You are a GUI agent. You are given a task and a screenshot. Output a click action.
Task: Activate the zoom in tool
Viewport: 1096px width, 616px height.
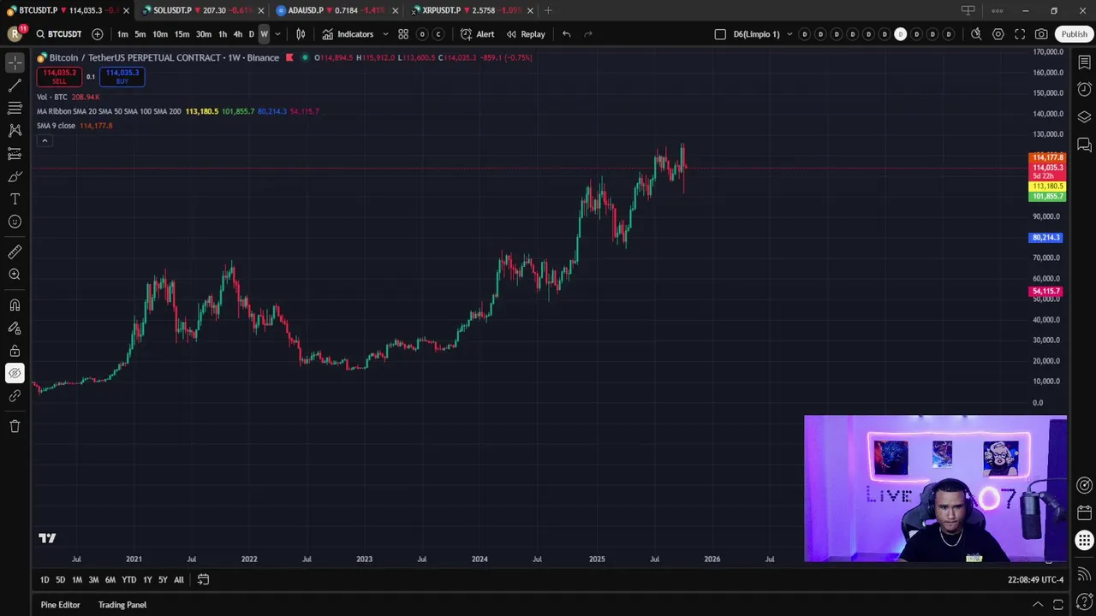click(15, 275)
